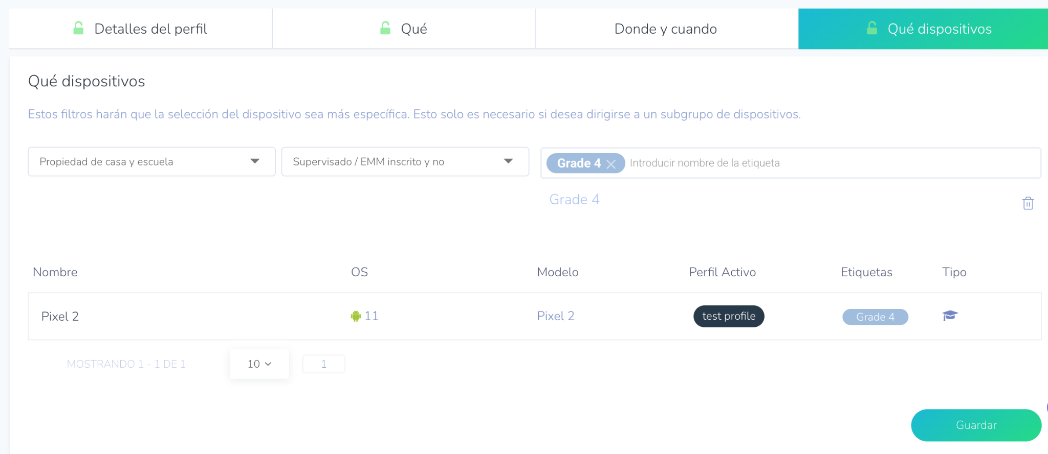Click the page number field
Viewport: 1048px width, 454px height.
(x=323, y=364)
